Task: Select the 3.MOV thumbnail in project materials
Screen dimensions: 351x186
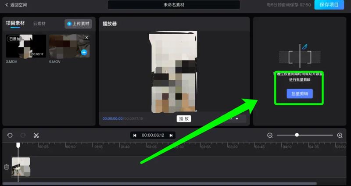Action: point(25,46)
